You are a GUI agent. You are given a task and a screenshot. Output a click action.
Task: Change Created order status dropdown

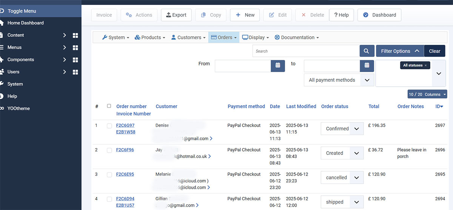[342, 153]
